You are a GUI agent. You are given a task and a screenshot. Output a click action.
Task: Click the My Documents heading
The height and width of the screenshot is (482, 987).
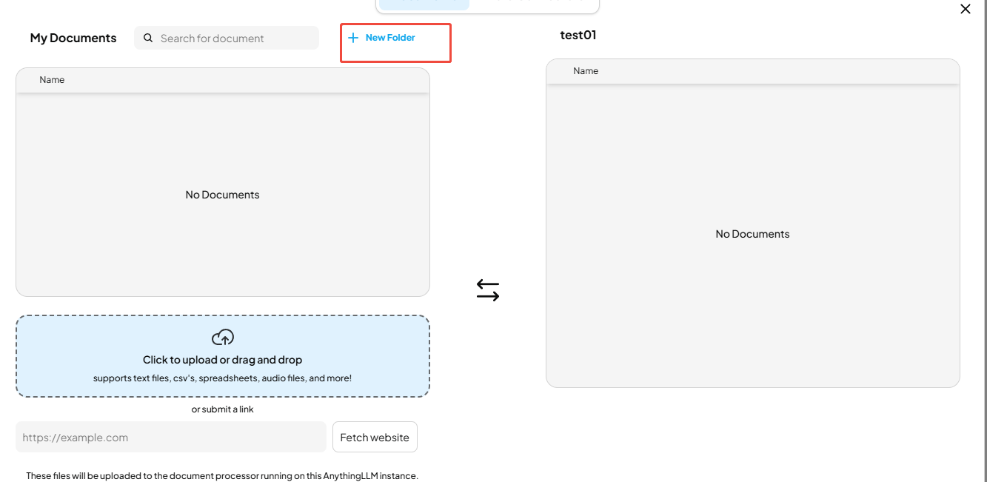click(x=73, y=38)
